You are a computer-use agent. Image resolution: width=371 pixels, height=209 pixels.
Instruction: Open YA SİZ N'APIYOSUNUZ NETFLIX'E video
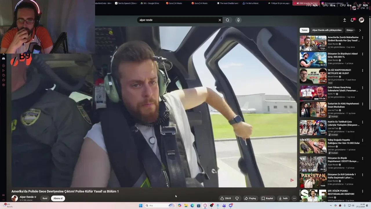click(x=313, y=76)
